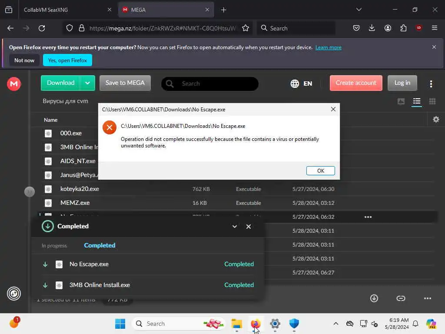Bookmark this page with star icon

(x=246, y=28)
